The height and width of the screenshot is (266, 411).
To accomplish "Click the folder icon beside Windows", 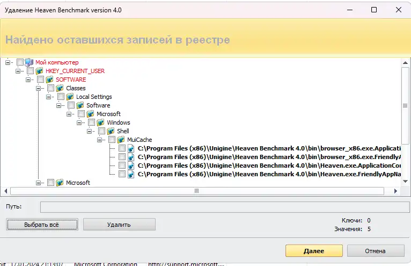I will [101, 123].
